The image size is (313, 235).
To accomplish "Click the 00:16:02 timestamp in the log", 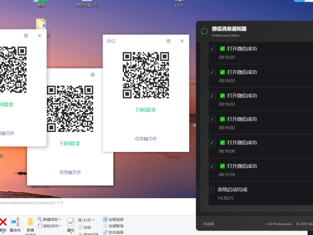I will click(227, 128).
